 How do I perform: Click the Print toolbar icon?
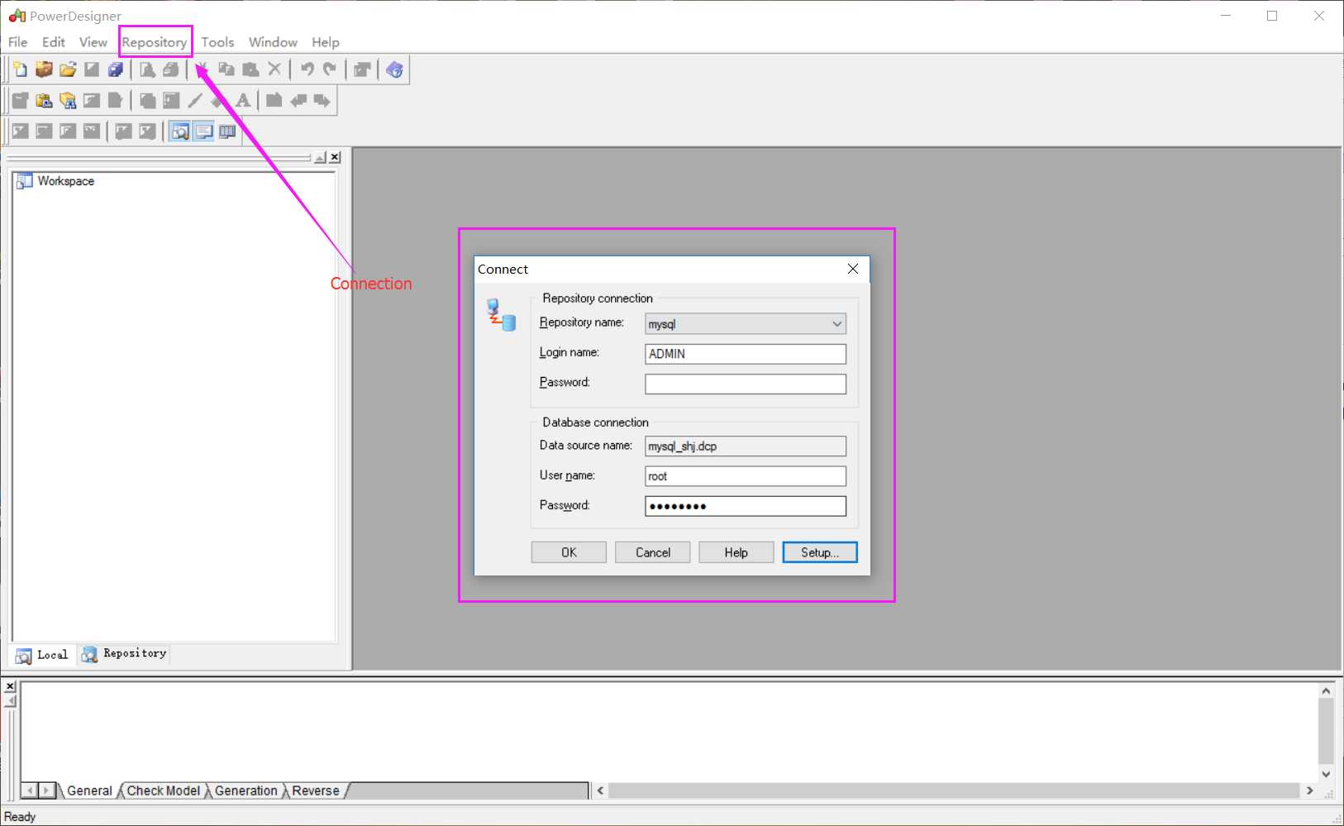coord(171,69)
